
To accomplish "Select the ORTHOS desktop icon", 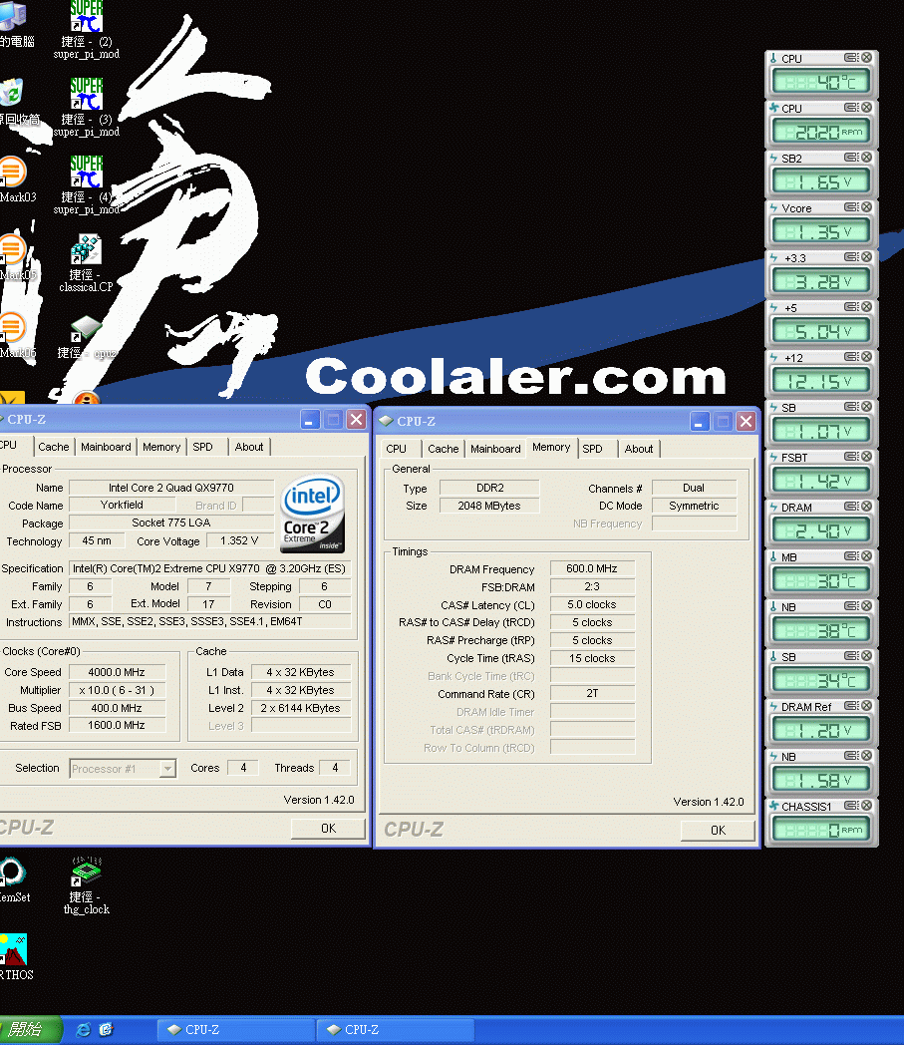I will 15,957.
